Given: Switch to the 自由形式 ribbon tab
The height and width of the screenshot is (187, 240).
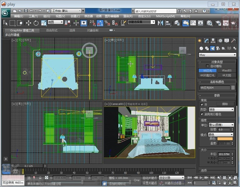Looking at the screenshot, I should click(x=52, y=30).
